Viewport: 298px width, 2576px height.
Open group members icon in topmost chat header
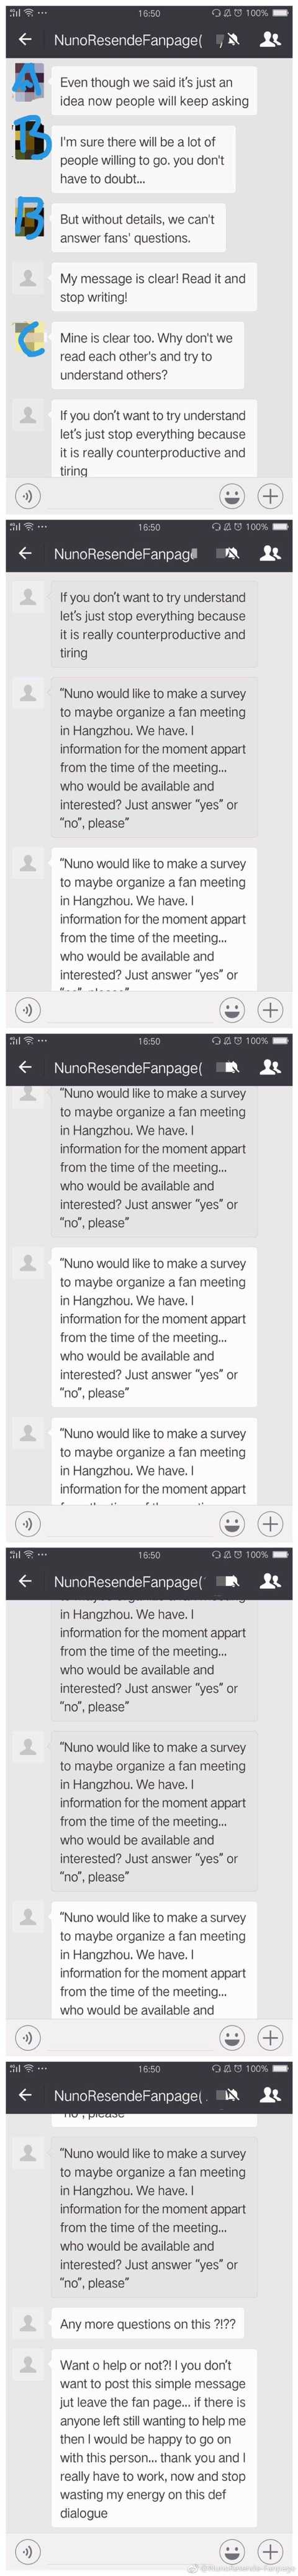[270, 39]
